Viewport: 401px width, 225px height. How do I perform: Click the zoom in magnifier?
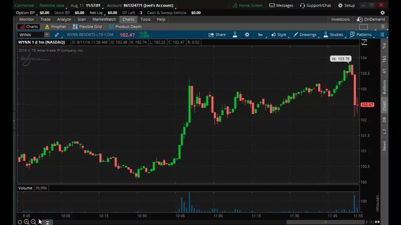tap(27, 222)
